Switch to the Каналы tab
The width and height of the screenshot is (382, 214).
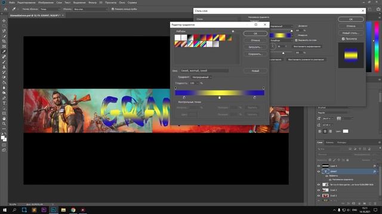tap(329, 143)
